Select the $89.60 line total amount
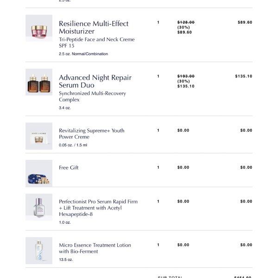The height and width of the screenshot is (278, 278). coord(245,22)
